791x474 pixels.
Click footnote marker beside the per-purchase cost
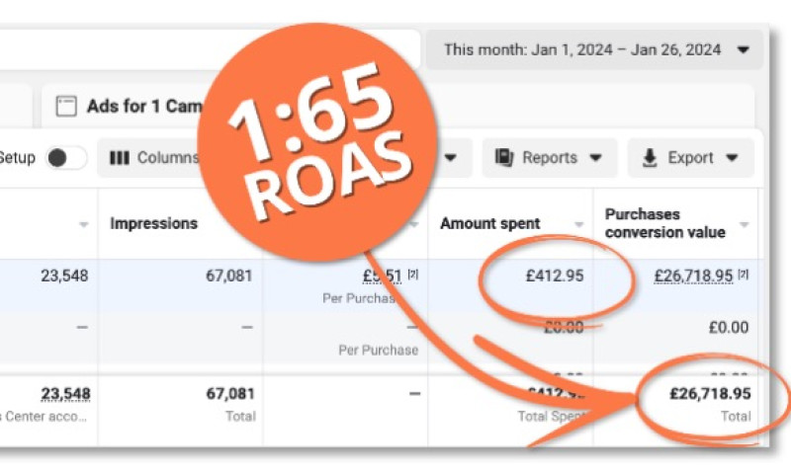412,276
